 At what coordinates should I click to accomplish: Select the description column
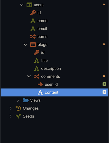tap(54, 68)
